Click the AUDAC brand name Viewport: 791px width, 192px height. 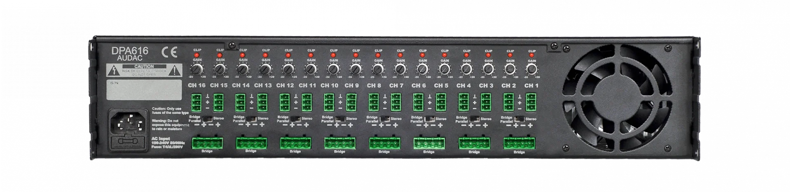pyautogui.click(x=130, y=59)
